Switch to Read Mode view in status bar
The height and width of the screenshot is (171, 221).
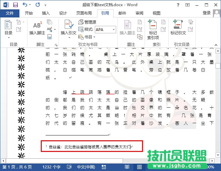click(x=127, y=167)
